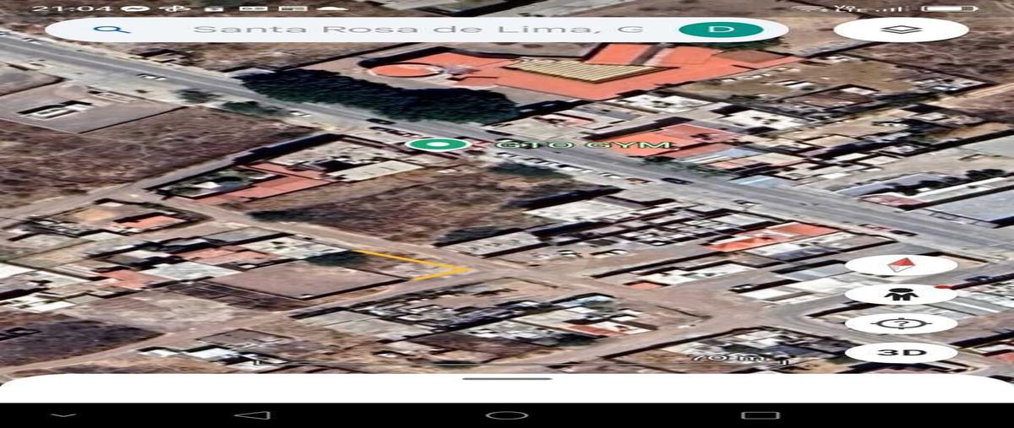Open Street View pegman button
The height and width of the screenshot is (428, 1014).
pyautogui.click(x=901, y=294)
